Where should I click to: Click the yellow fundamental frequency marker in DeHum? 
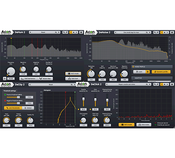(11, 38)
